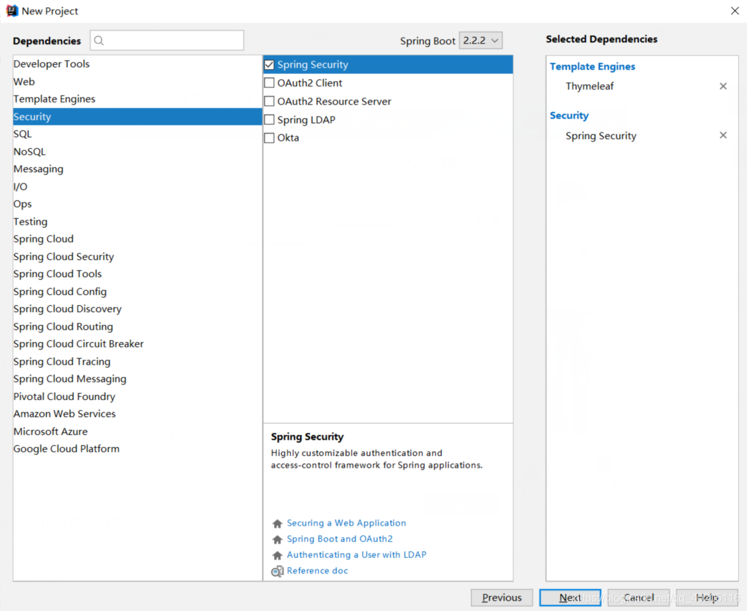Open the Messaging category
Viewport: 747px width, 611px height.
pos(137,169)
